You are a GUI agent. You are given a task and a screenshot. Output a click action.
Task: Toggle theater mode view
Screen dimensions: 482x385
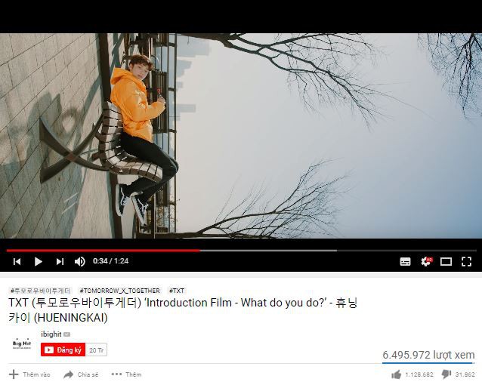coord(446,261)
